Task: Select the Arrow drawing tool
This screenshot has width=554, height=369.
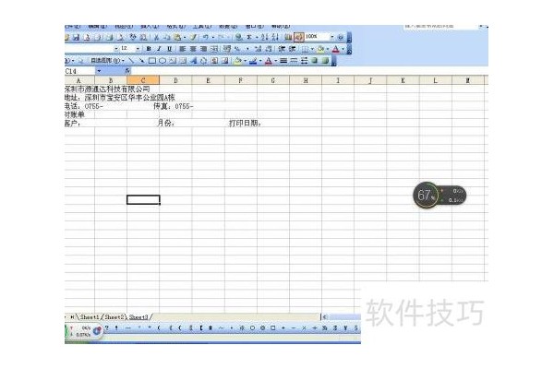Action: 141,61
